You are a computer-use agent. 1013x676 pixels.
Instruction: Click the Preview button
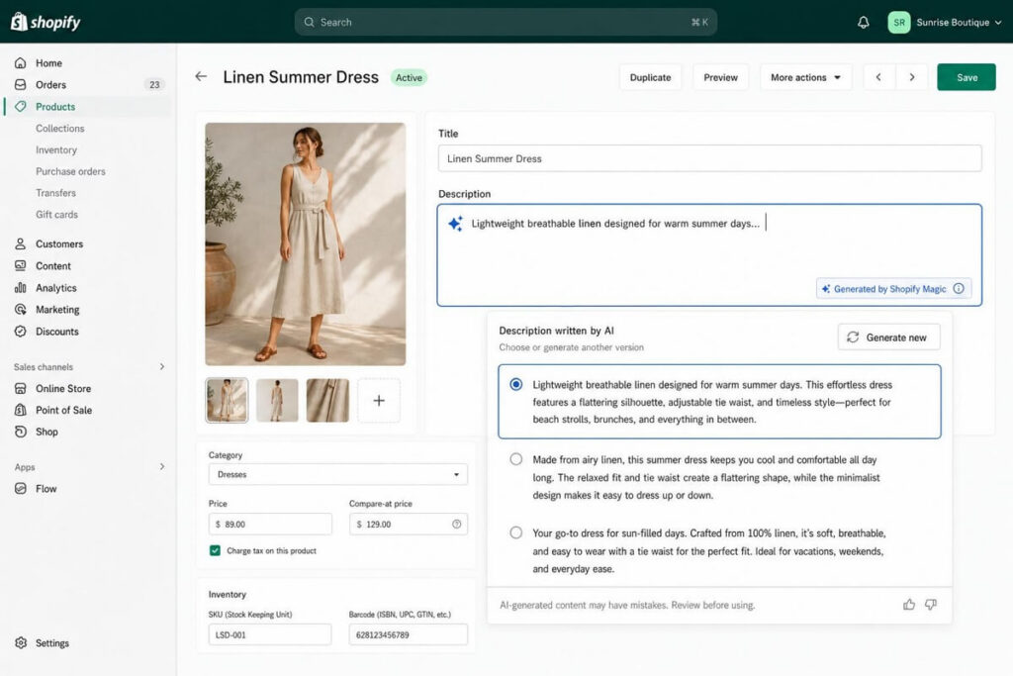click(x=720, y=77)
